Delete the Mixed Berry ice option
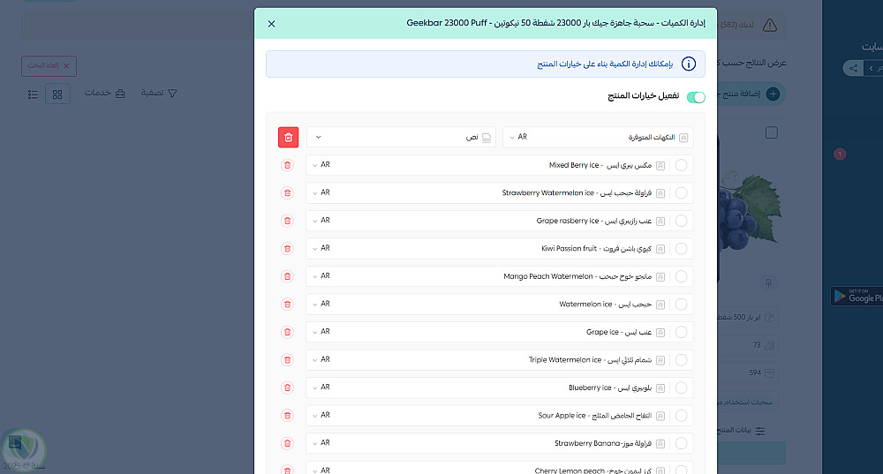Viewport: 883px width, 474px height. [x=287, y=165]
